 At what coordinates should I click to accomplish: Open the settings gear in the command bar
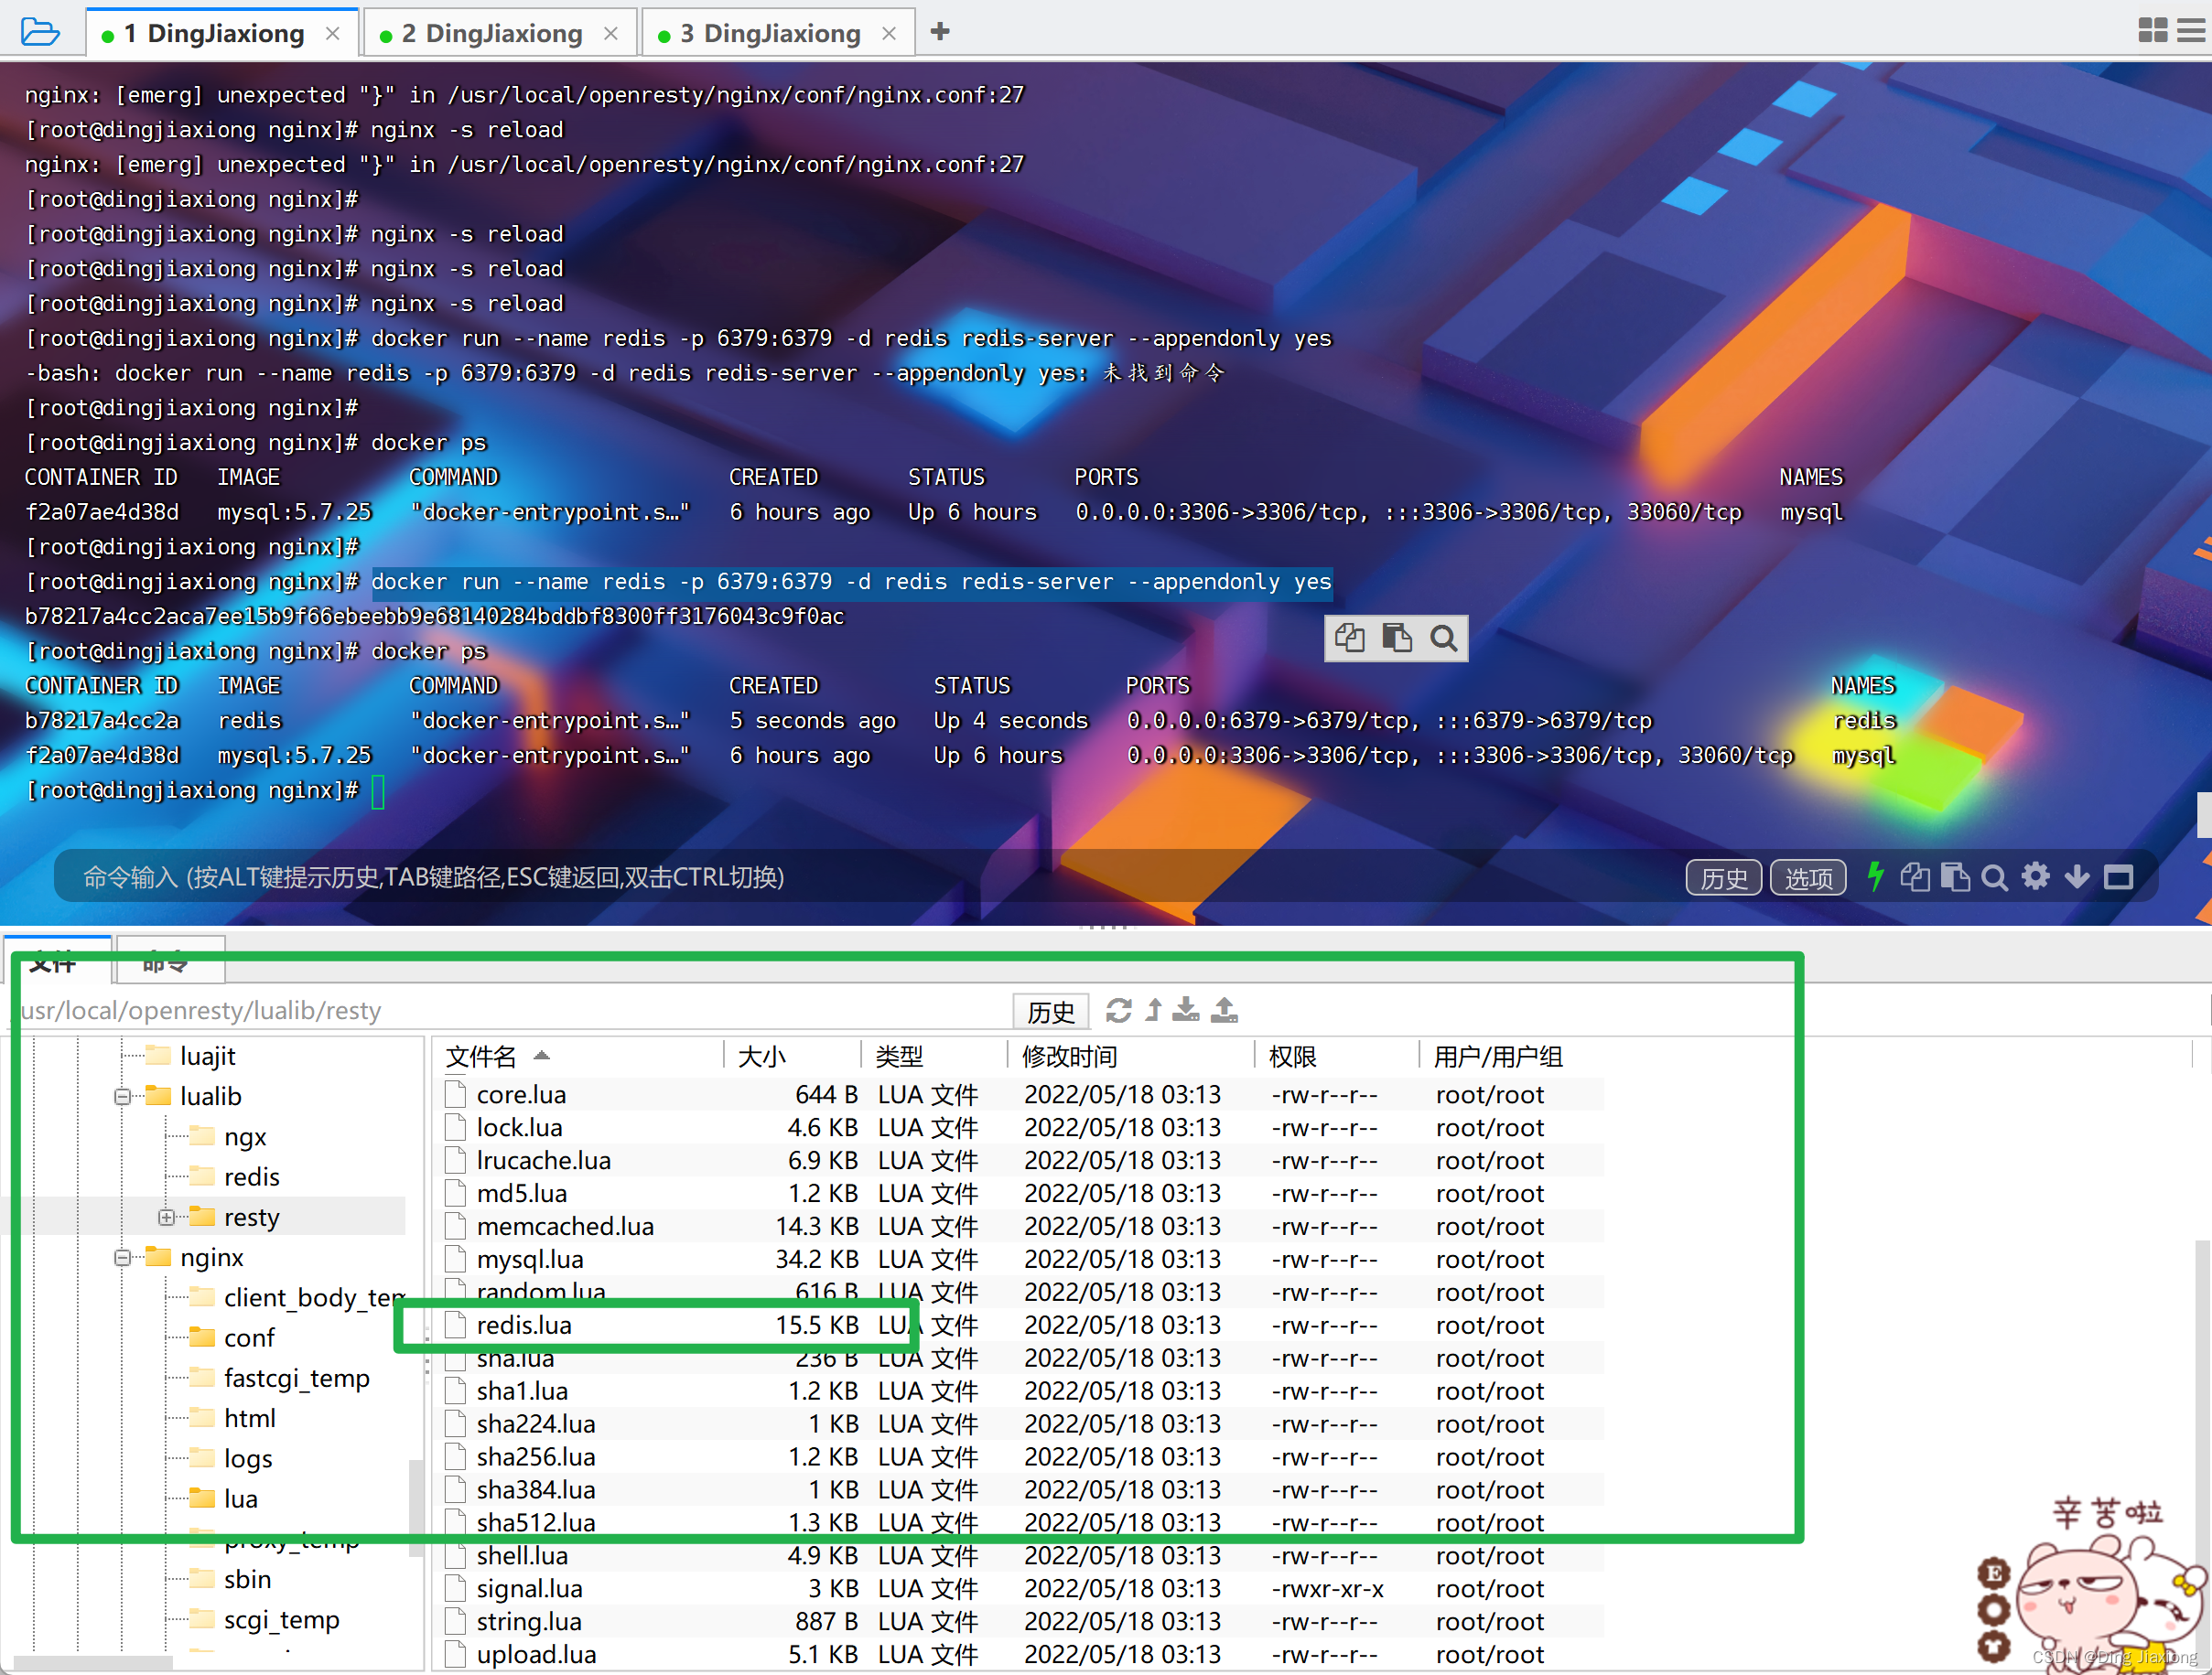[x=2036, y=876]
